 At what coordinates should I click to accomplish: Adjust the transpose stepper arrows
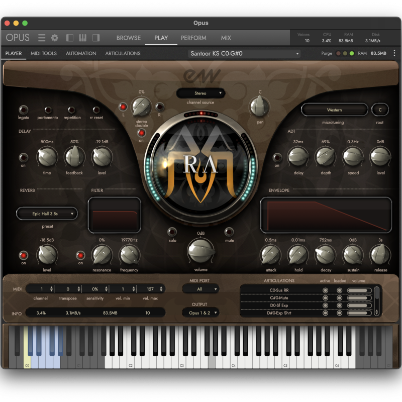pyautogui.click(x=79, y=289)
